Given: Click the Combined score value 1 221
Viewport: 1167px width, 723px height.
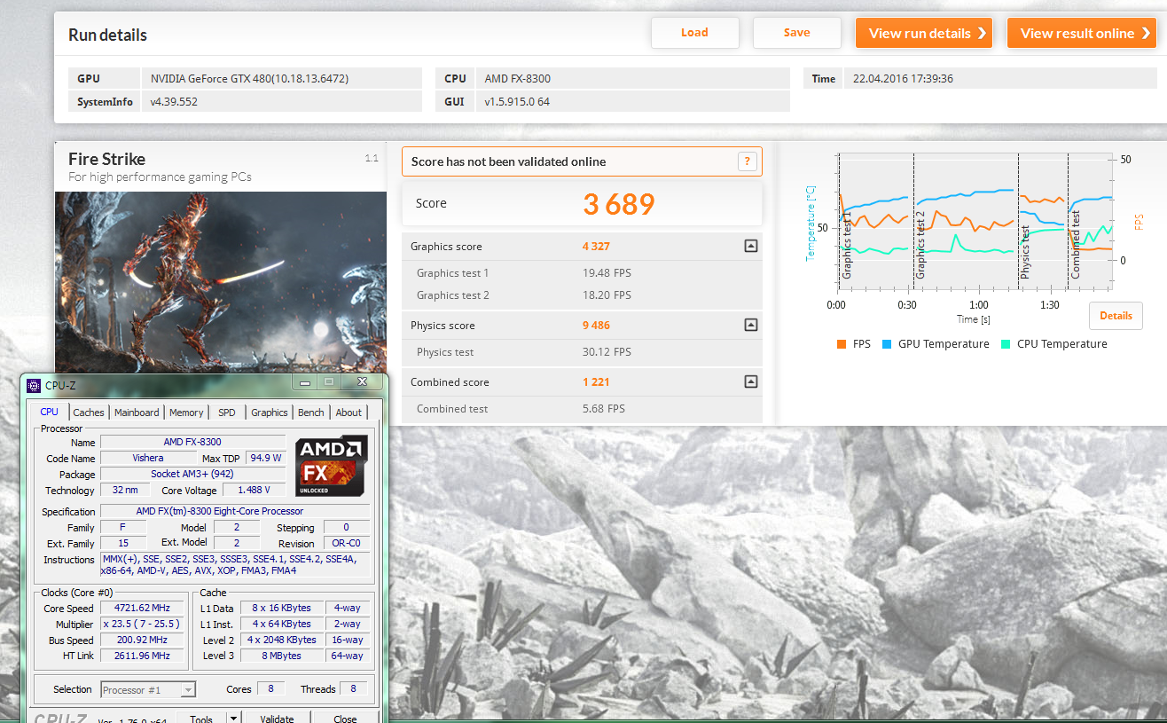Looking at the screenshot, I should pos(596,382).
